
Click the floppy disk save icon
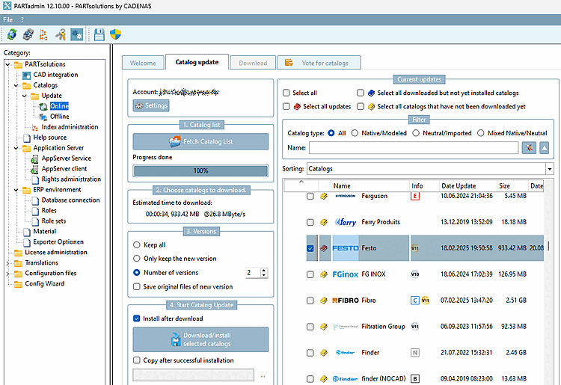click(99, 34)
